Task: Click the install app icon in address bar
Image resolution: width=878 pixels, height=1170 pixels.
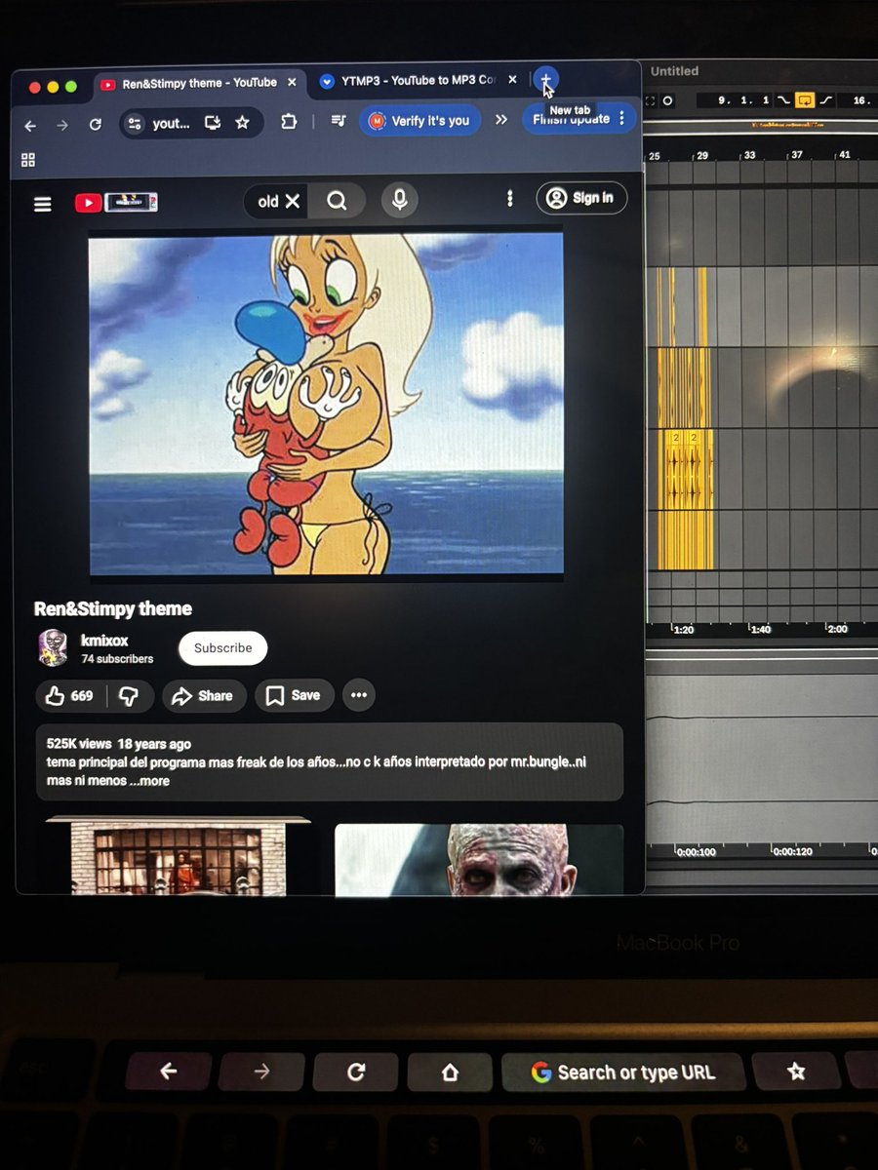Action: pos(212,123)
